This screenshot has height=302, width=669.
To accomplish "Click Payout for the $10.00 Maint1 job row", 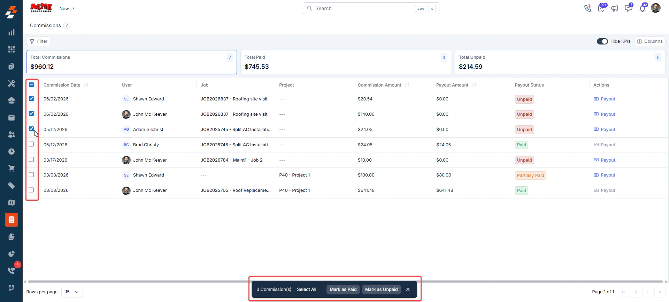I will click(605, 160).
